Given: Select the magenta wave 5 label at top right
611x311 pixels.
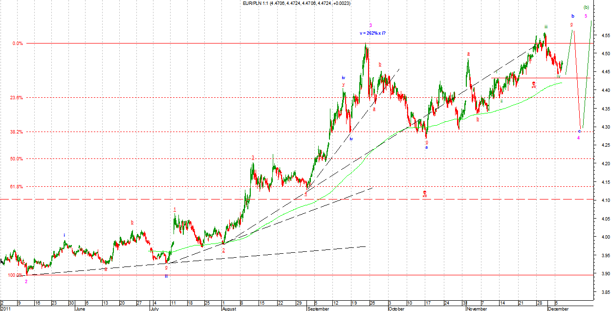Looking at the screenshot, I should click(x=586, y=16).
